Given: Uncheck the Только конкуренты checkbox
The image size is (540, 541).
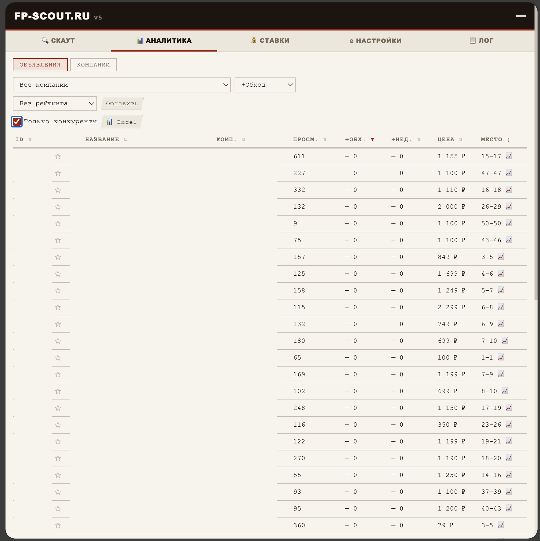Looking at the screenshot, I should click(17, 121).
